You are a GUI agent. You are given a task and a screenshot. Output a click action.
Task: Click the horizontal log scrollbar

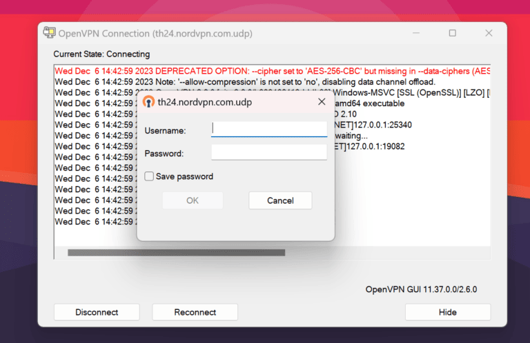pos(176,253)
